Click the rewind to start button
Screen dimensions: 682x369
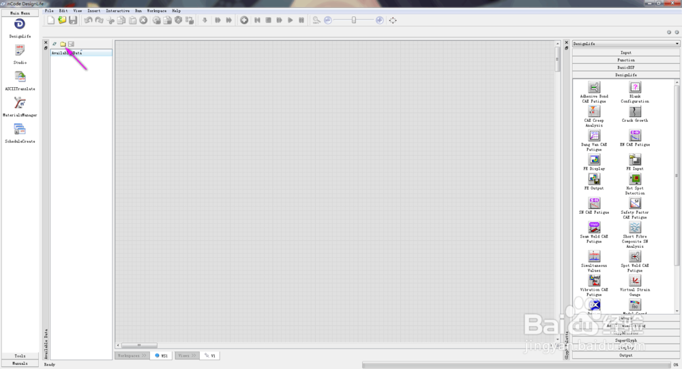(x=258, y=20)
